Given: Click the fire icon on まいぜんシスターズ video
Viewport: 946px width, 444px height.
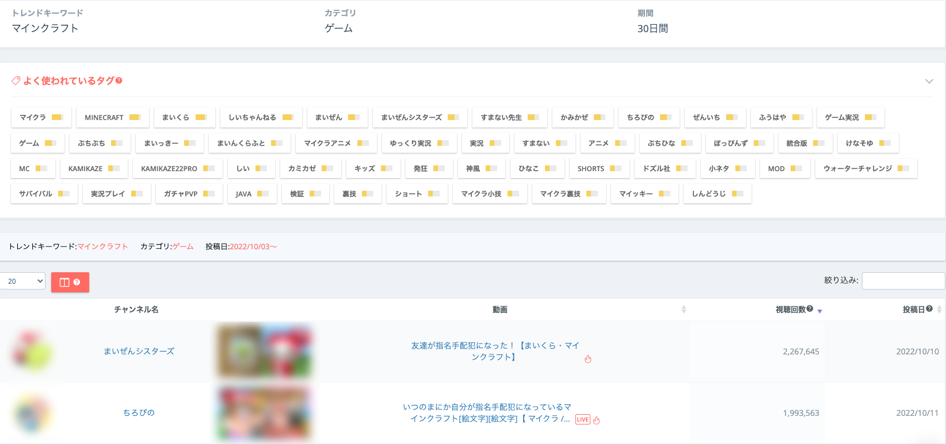Looking at the screenshot, I should click(x=588, y=359).
